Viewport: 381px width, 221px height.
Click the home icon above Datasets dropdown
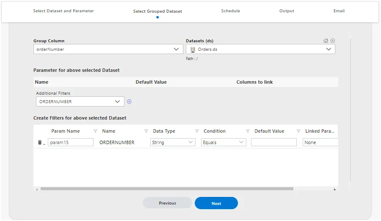point(326,41)
